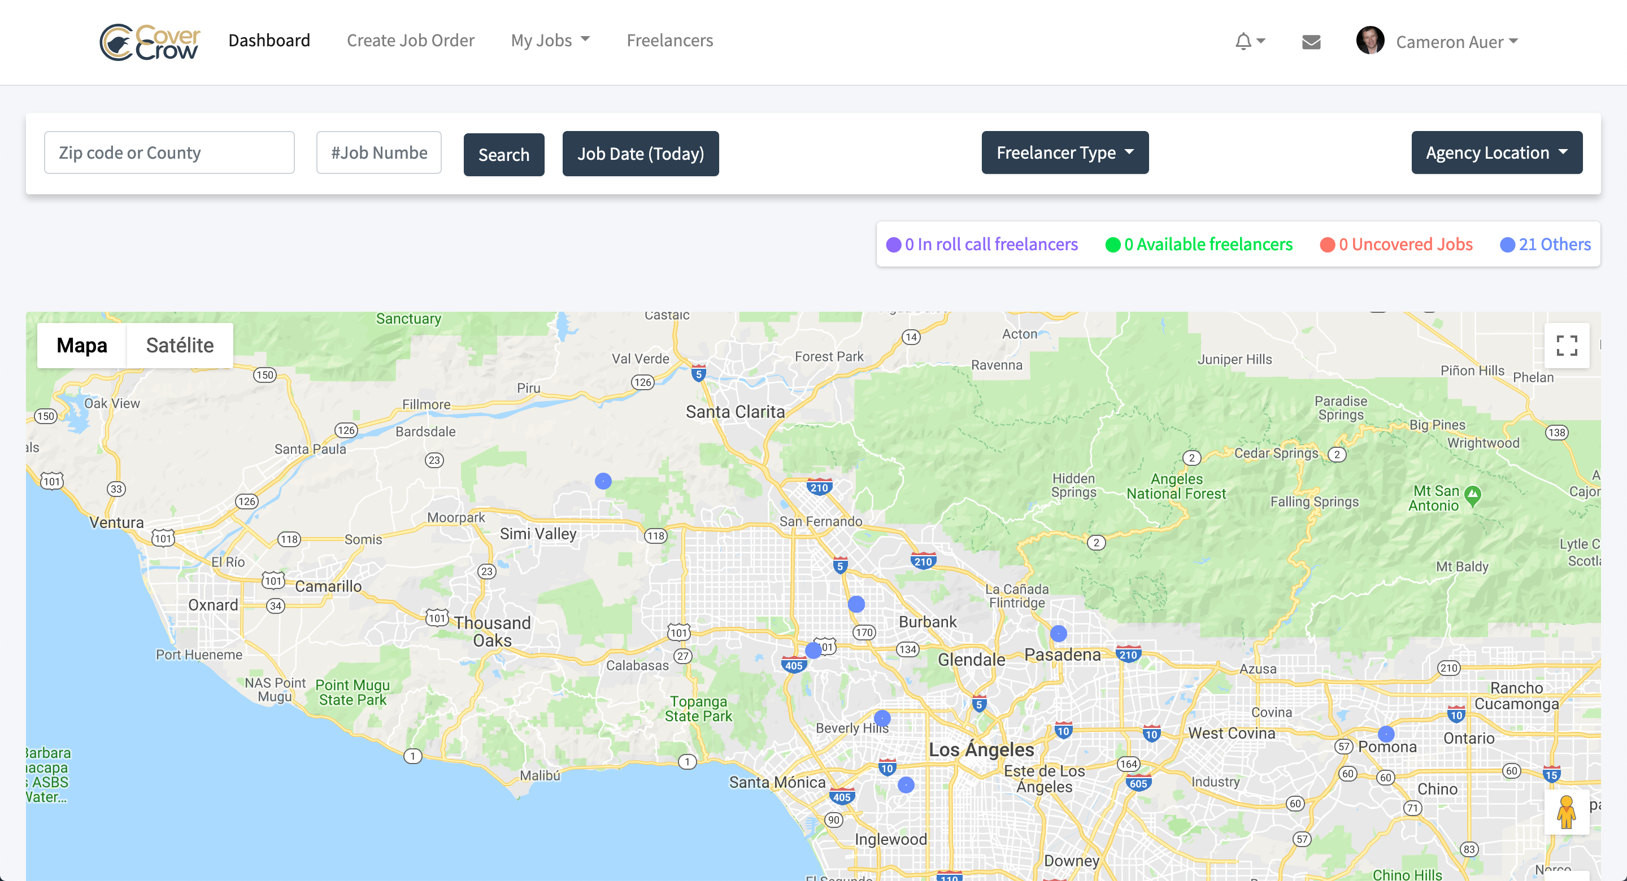Go to the Dashboard page
This screenshot has height=881, width=1627.
[x=269, y=41]
